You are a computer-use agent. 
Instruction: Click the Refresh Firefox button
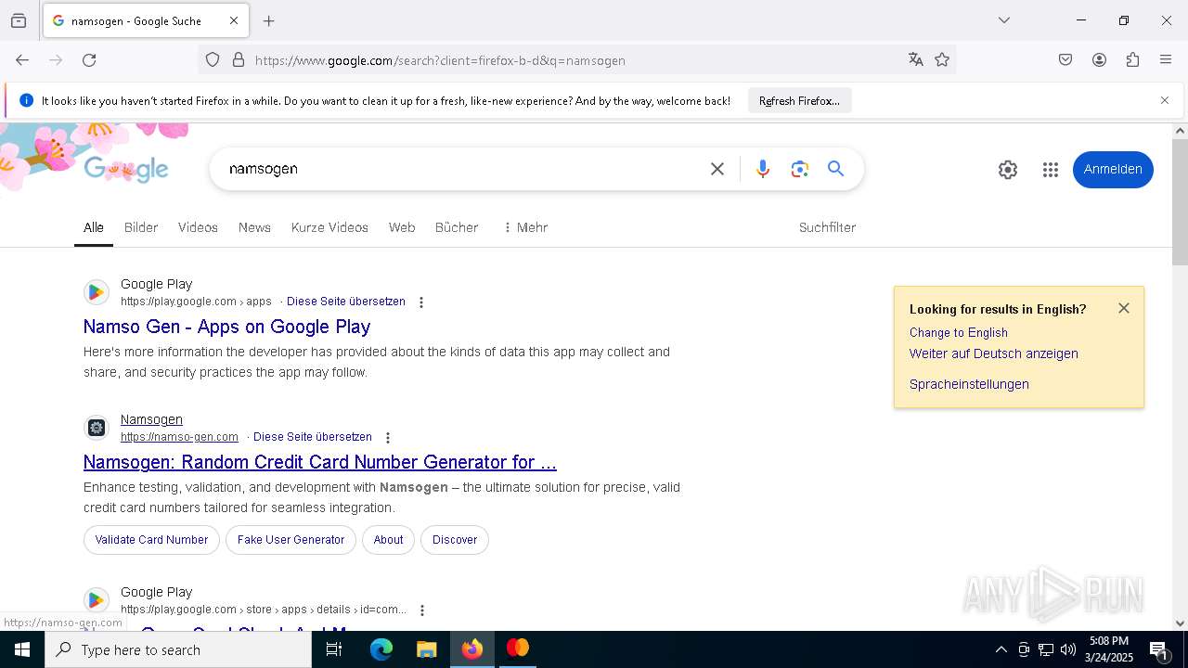799,101
